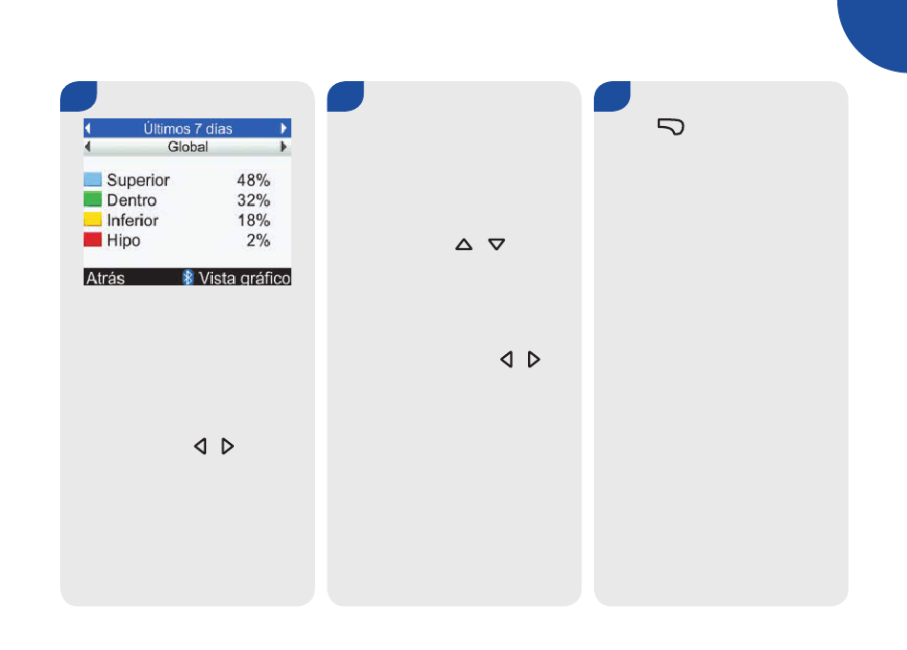Click the yellow Inferior color swatch

click(x=93, y=220)
